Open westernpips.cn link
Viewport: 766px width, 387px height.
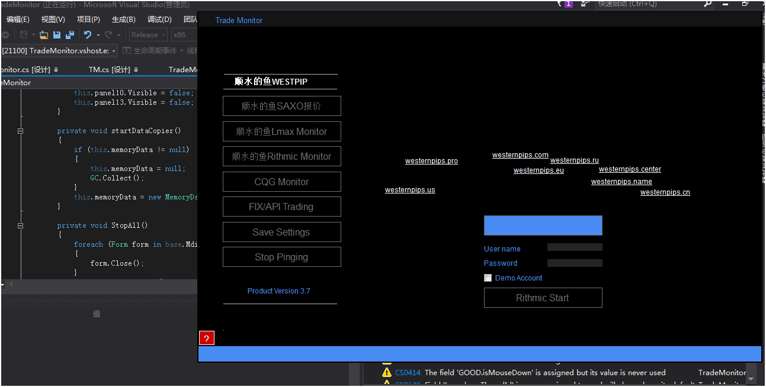[x=665, y=192]
